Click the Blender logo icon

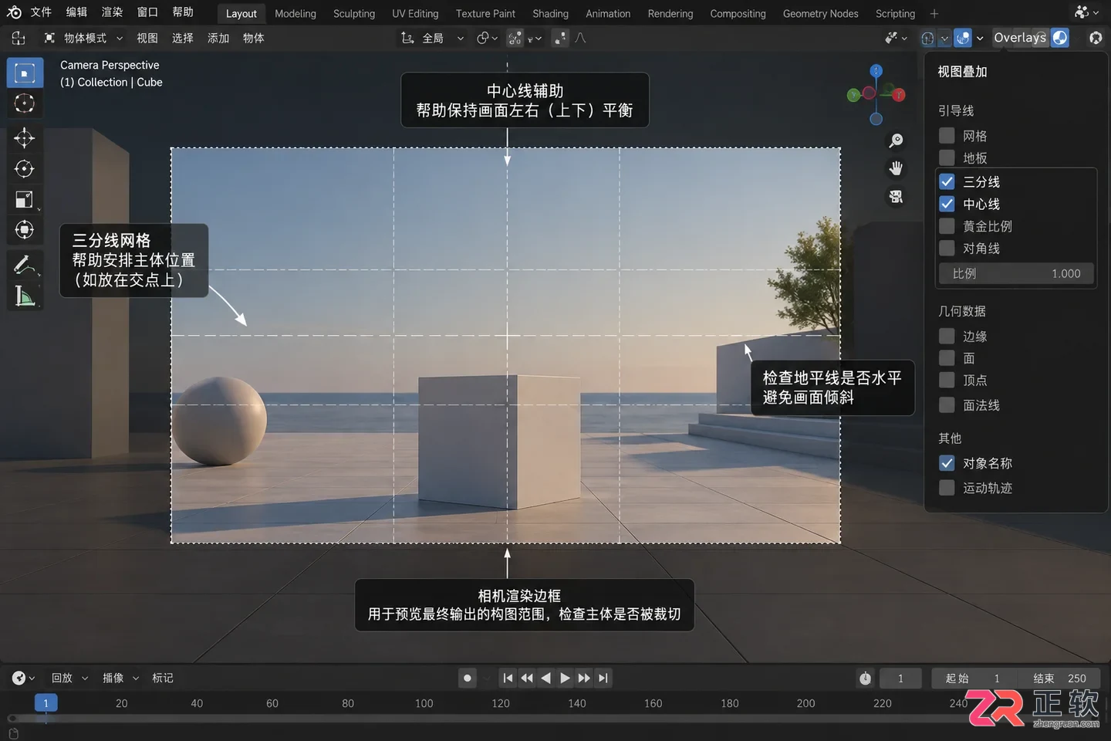click(x=14, y=12)
